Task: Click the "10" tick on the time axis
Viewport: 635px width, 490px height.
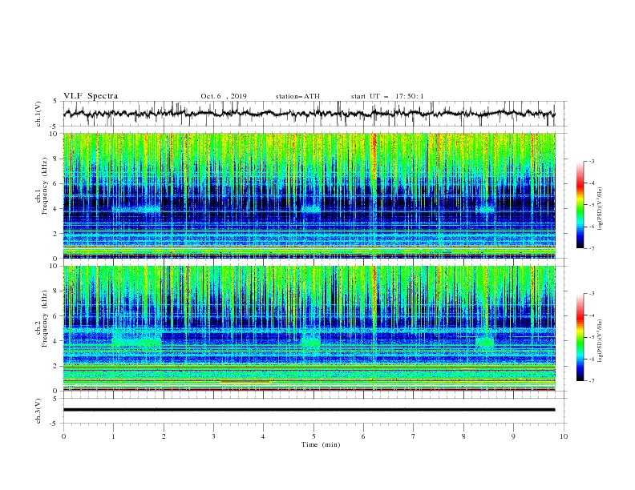Action: tap(564, 436)
